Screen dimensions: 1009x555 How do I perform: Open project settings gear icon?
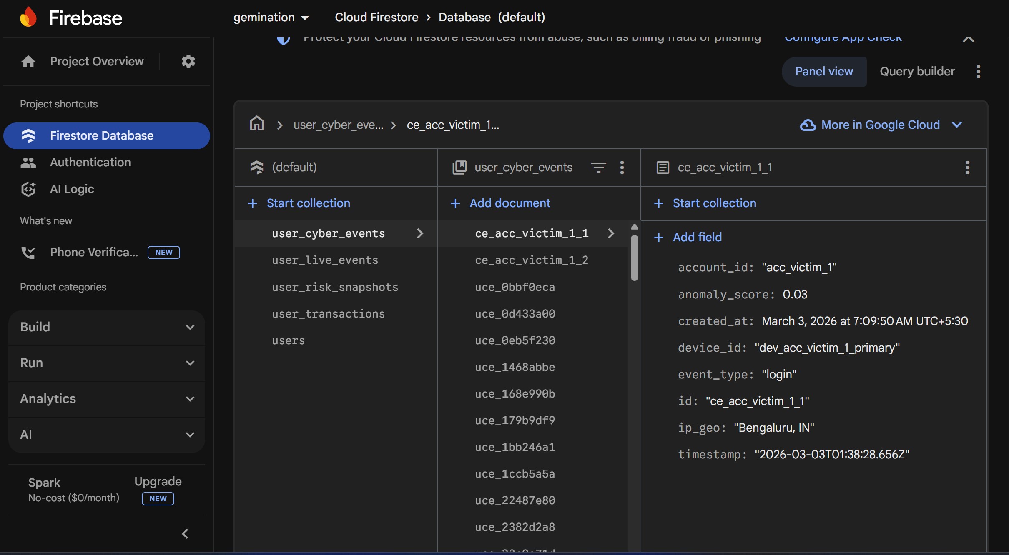pos(188,61)
